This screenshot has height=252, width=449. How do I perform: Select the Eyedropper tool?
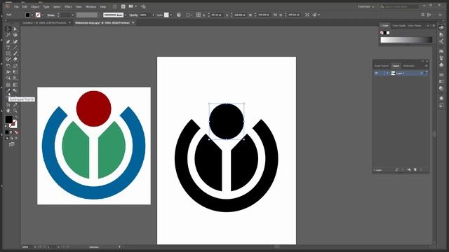(8, 91)
